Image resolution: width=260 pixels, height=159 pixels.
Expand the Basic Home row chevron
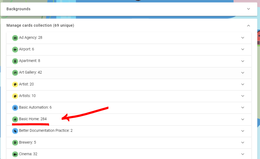pos(243,119)
